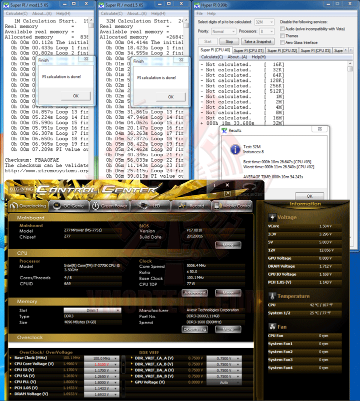This screenshot has height=401, width=360.
Task: Click the Control Center info 'i' icon
Action: click(214, 185)
